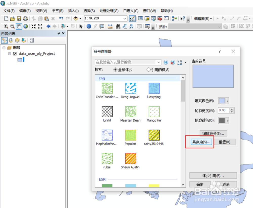This screenshot has width=253, height=208.
Task: Click the search magnifier in Symbol Selector
Action: pos(166,62)
